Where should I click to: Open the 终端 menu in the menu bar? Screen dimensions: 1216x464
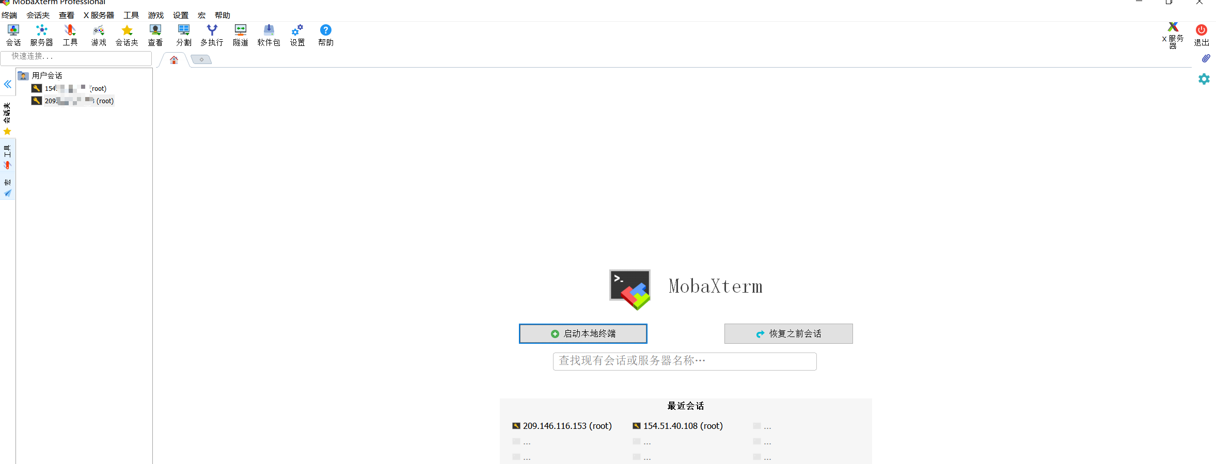[9, 15]
